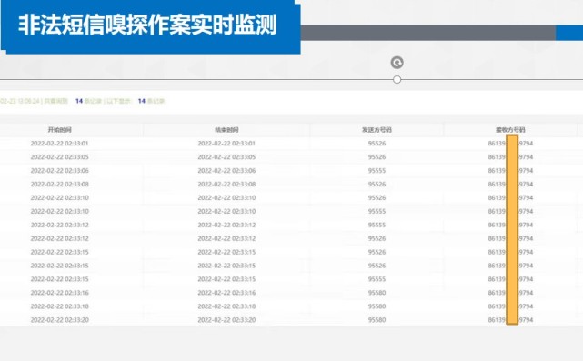
Task: Select end time cell 2022-02-22 02:33:01
Action: point(226,144)
